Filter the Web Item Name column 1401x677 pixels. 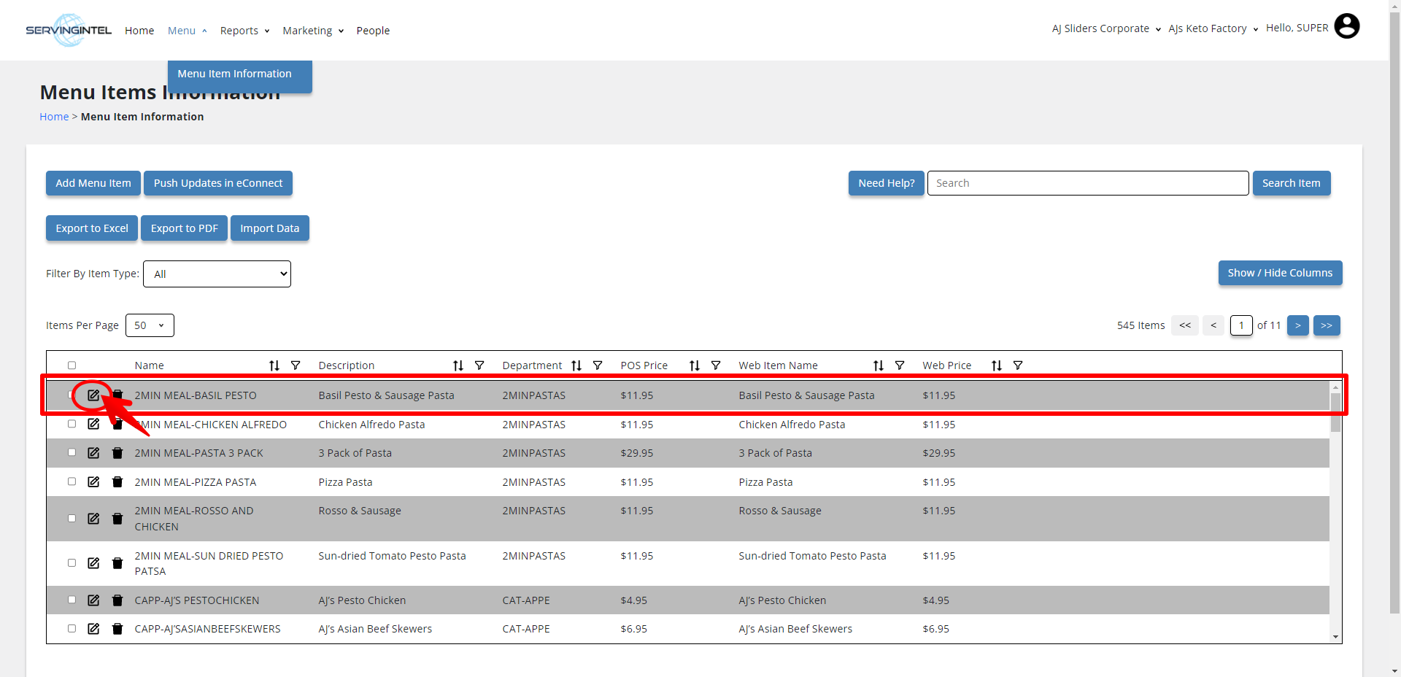point(900,365)
